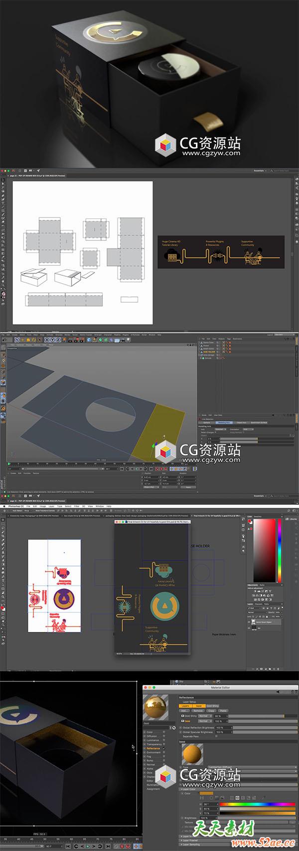Image resolution: width=299 pixels, height=851 pixels.
Task: Enable the Color channel checkbox
Action: pos(164,732)
